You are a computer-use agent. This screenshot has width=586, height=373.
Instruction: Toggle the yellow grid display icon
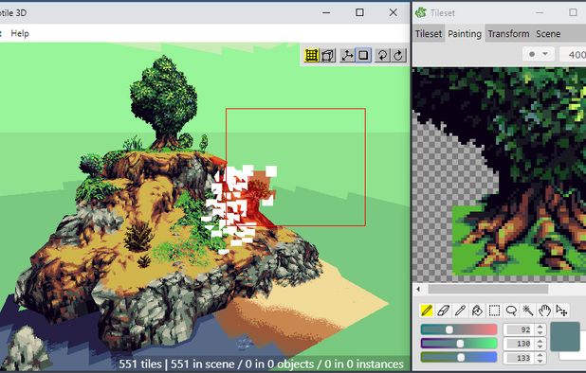pos(311,55)
